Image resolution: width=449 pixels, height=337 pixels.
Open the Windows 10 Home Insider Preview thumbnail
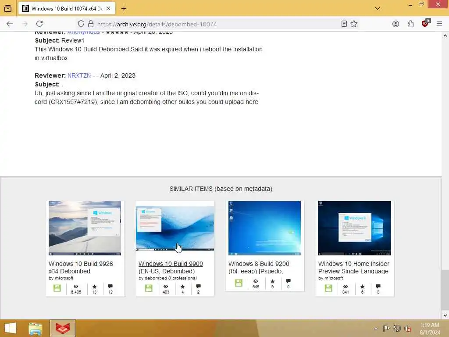point(354,228)
